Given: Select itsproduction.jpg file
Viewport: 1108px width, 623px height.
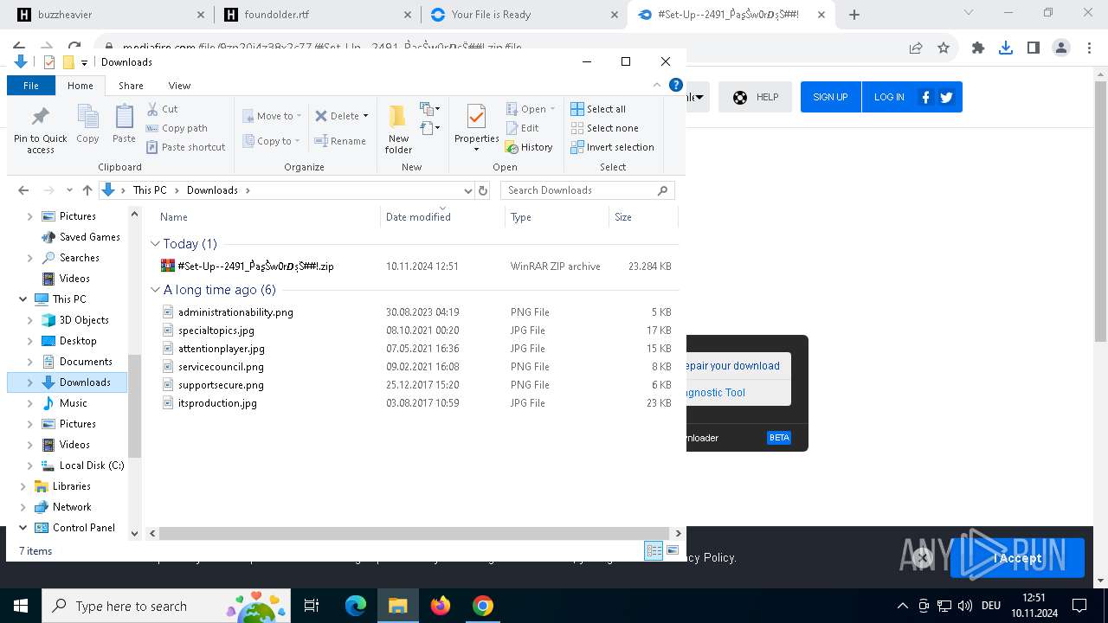Looking at the screenshot, I should coord(217,403).
